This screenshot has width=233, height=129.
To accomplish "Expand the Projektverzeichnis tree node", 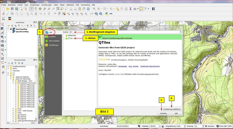I will 8,67.
